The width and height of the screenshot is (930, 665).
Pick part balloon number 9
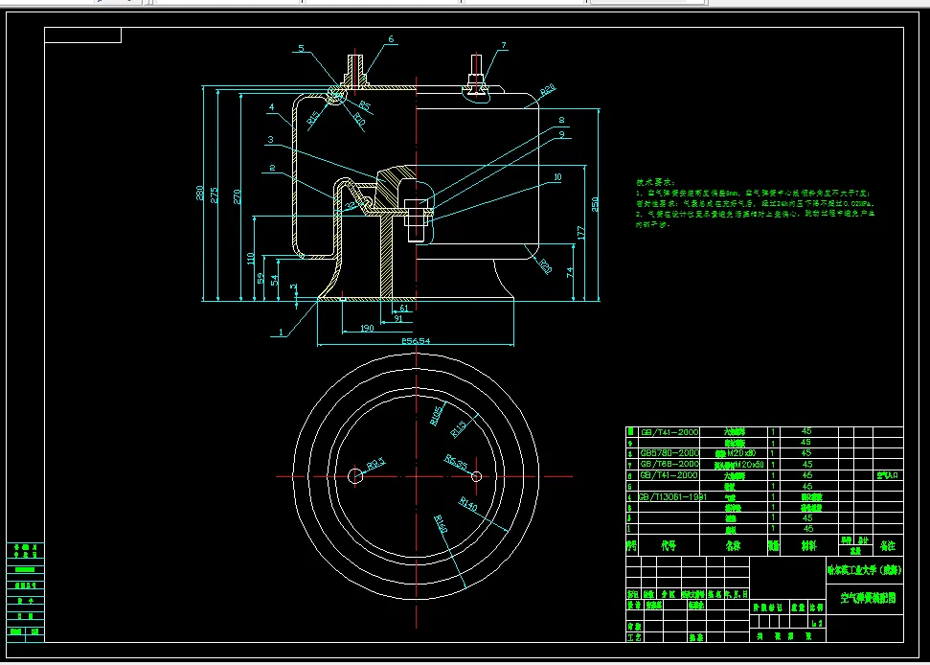pos(561,135)
